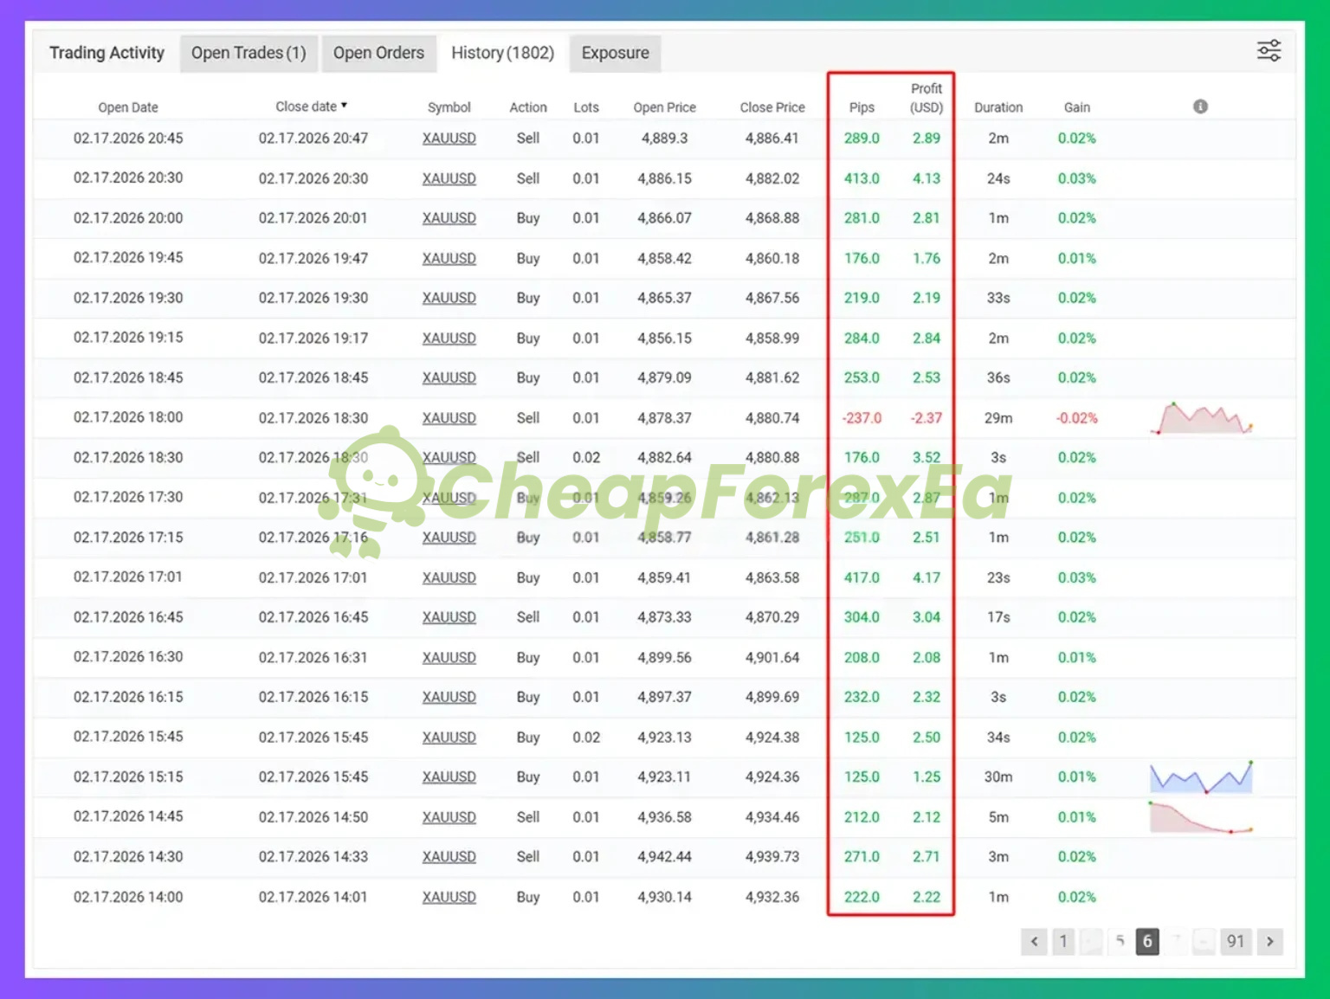
Task: Open the Exposure tab
Action: coord(615,53)
